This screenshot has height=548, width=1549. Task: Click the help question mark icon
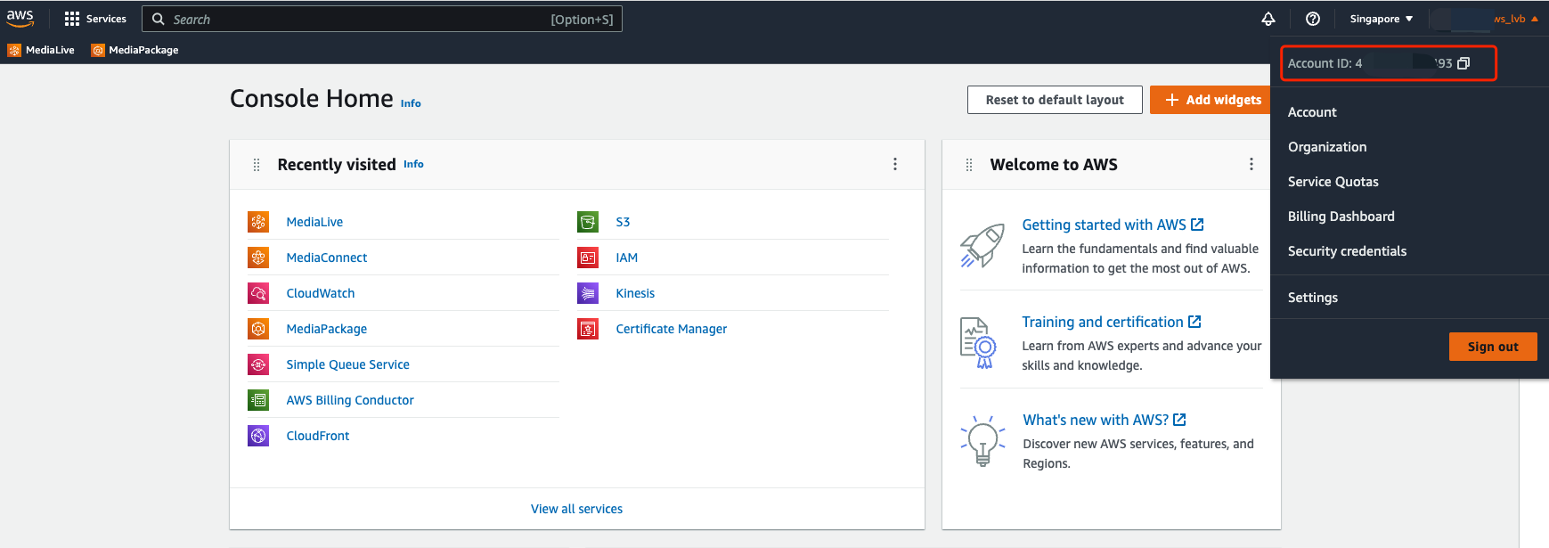click(1312, 19)
